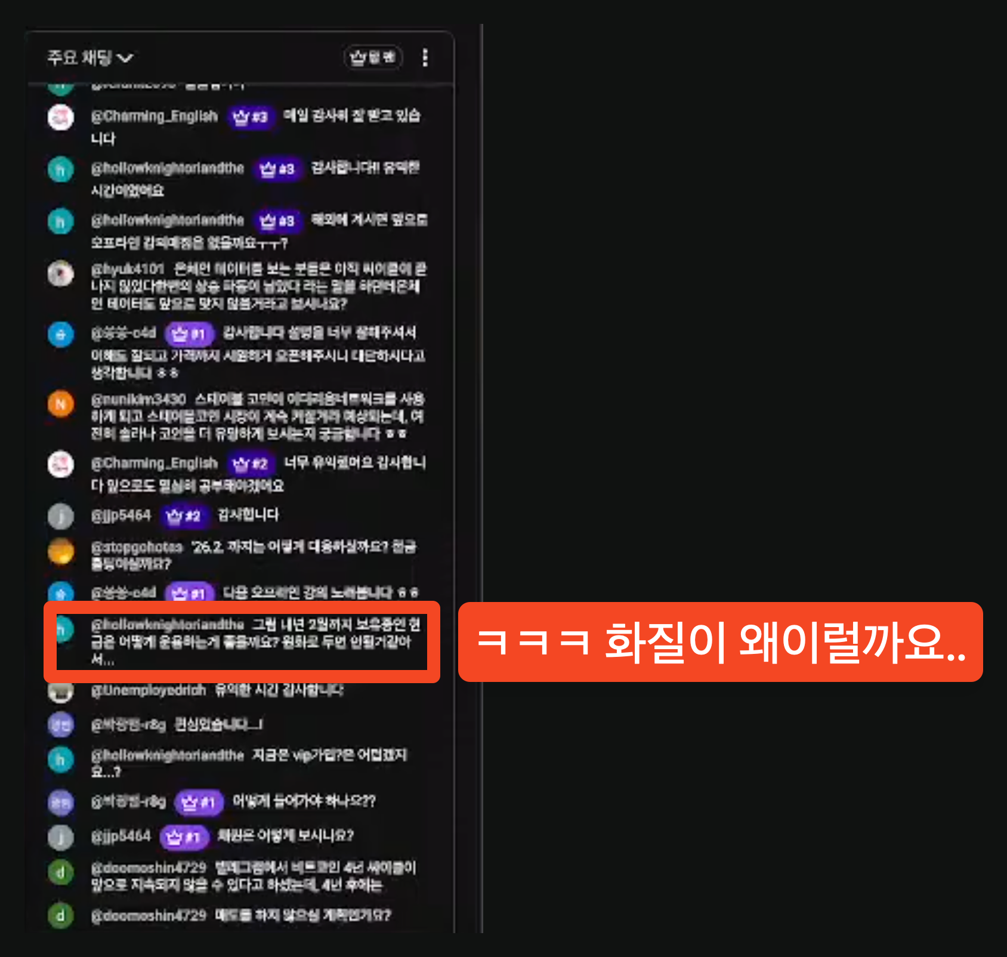Open @jjp5464 username with #2 badge

pos(121,515)
